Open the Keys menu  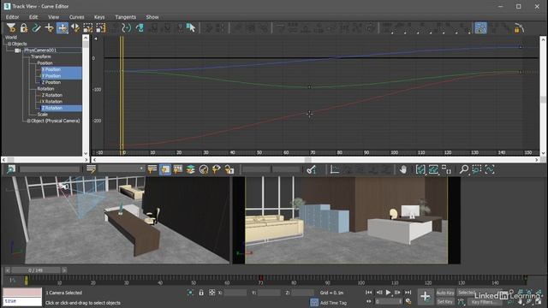tap(99, 17)
